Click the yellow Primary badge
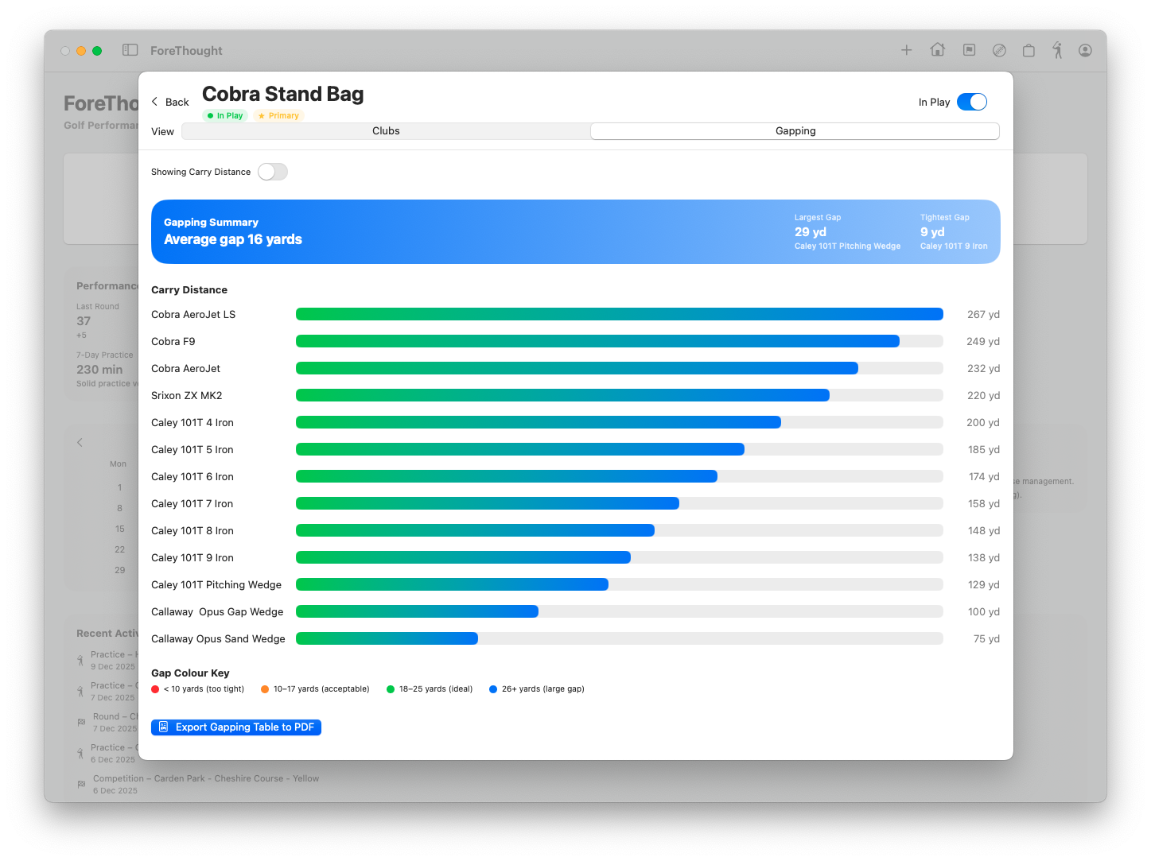1151x861 pixels. click(x=278, y=115)
